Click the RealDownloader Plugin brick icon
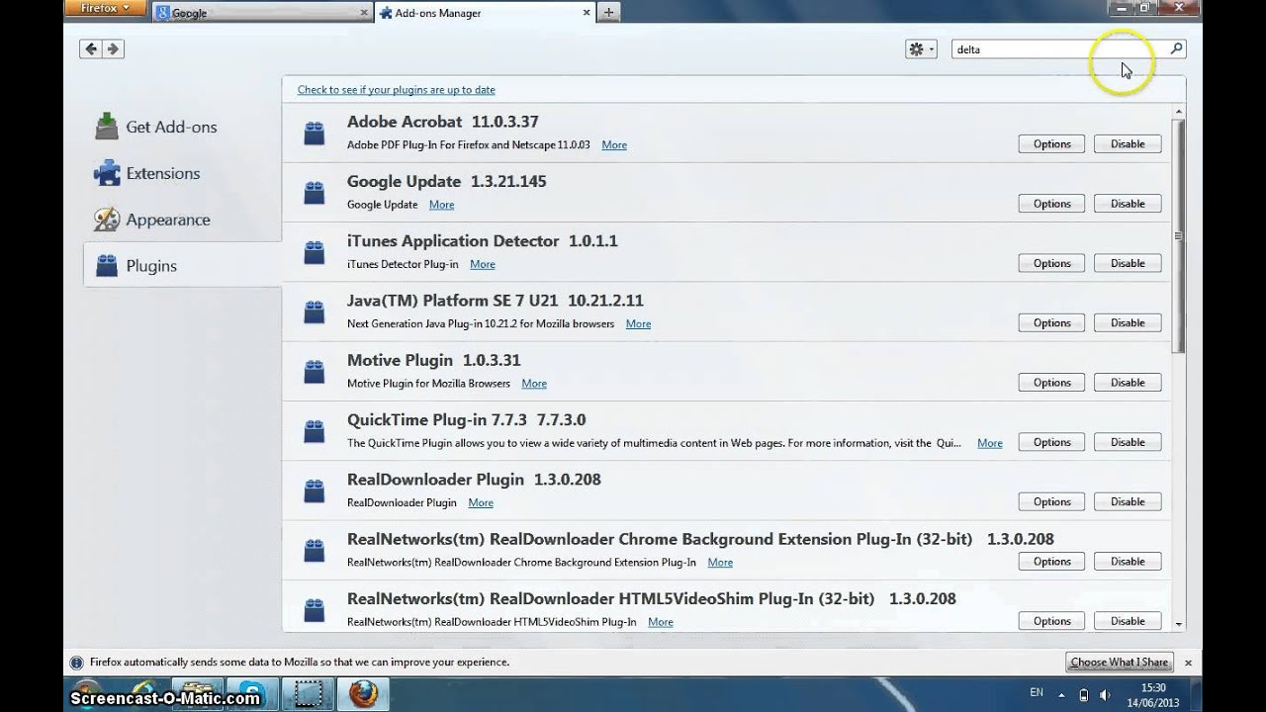The image size is (1266, 712). [315, 490]
